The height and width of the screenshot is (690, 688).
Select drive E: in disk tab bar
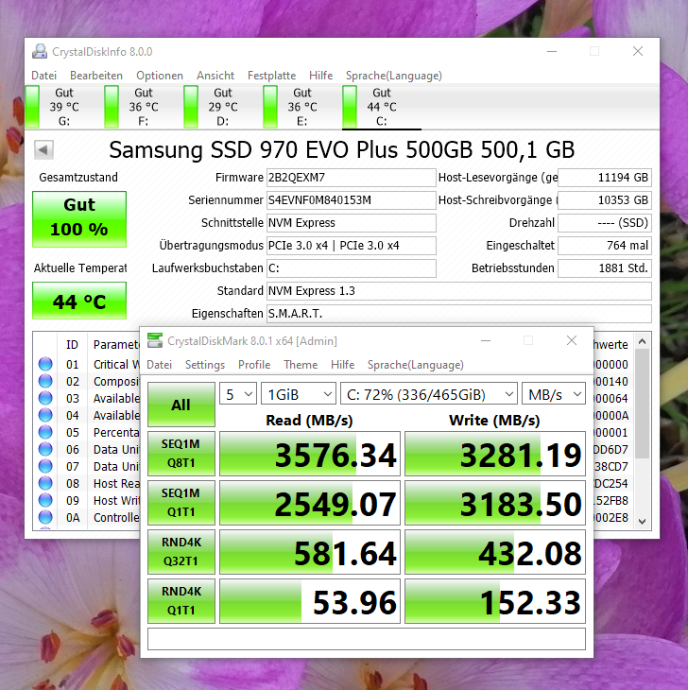[x=302, y=107]
